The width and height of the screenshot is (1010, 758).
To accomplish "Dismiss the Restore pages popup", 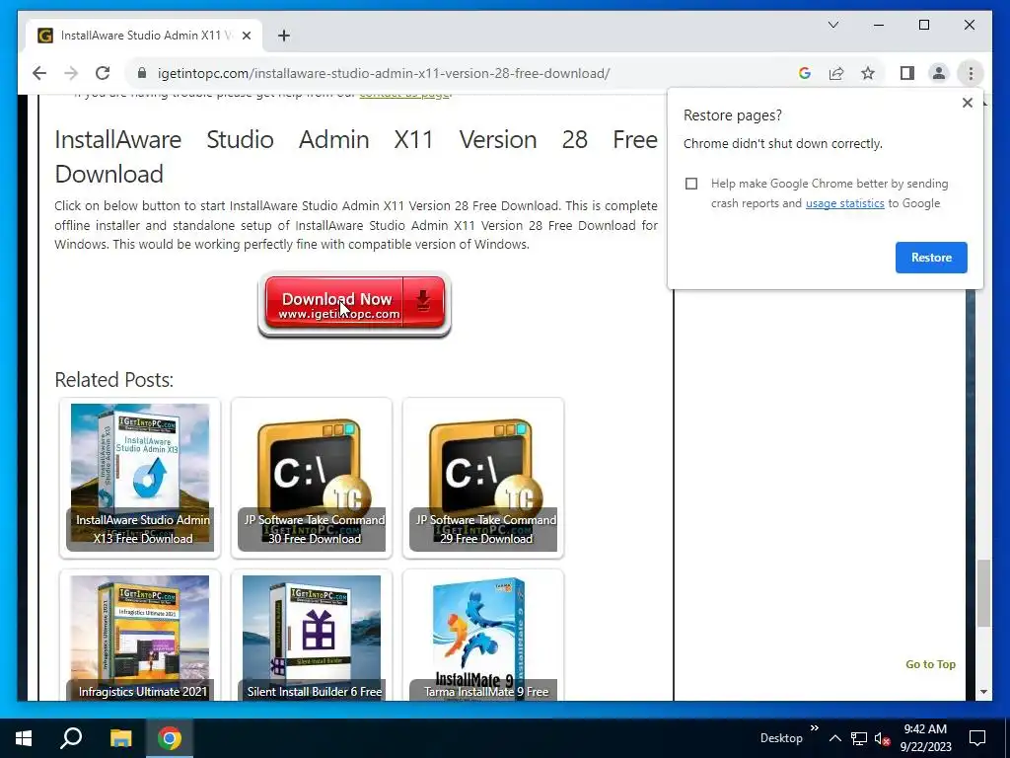I will (968, 103).
